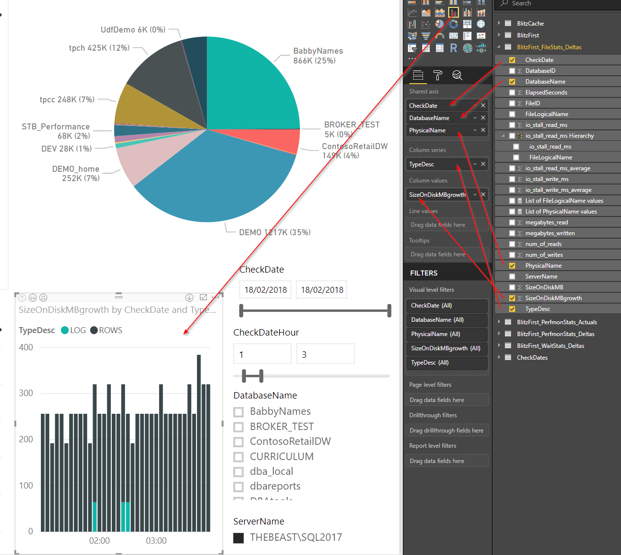Select the gauge visualization icon

point(440,36)
